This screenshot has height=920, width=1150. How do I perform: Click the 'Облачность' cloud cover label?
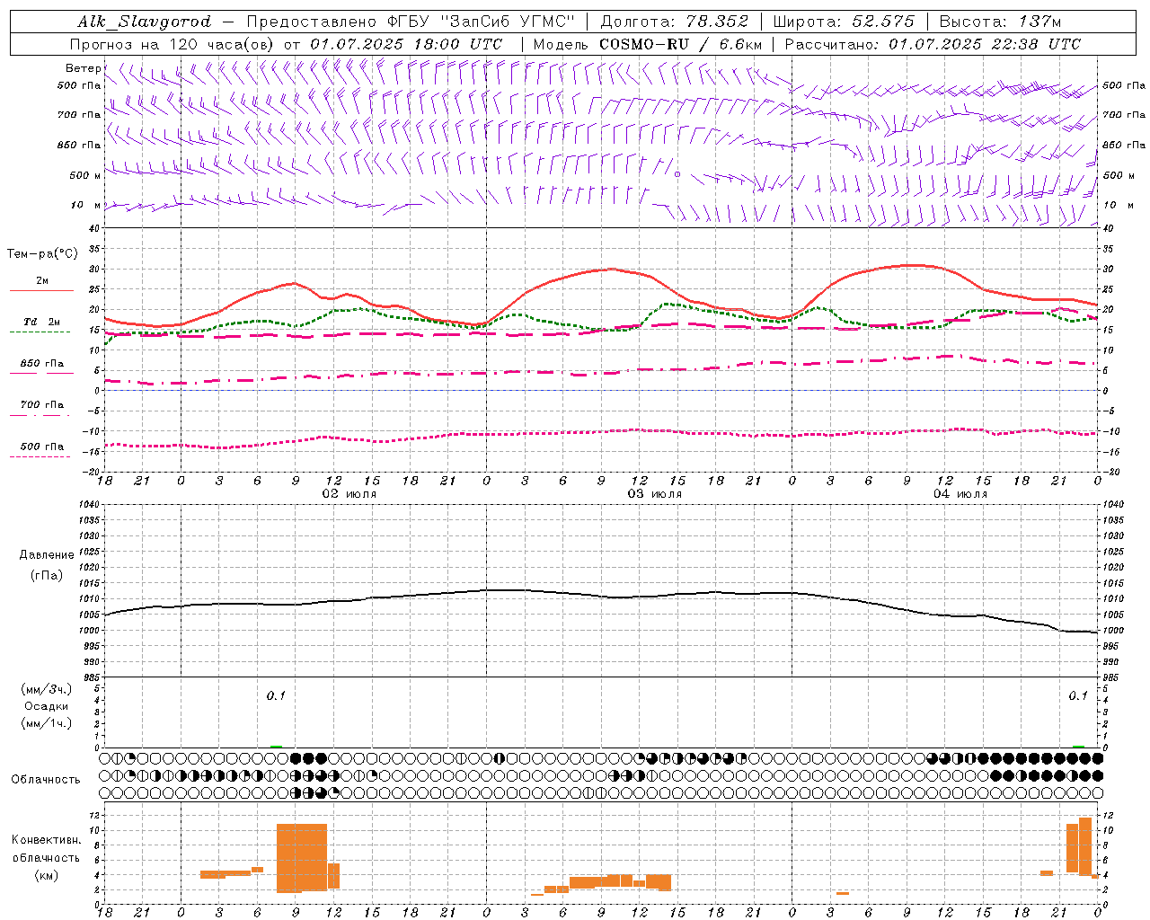click(x=46, y=779)
